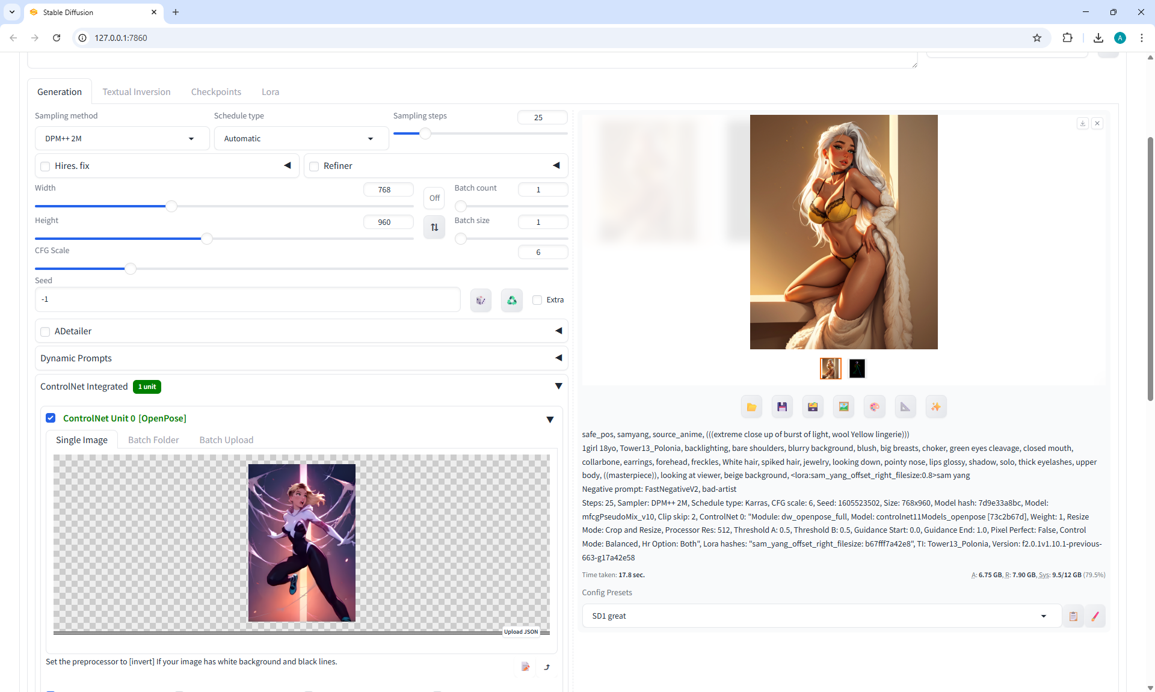Enable the Hires. fix checkbox

pyautogui.click(x=45, y=166)
